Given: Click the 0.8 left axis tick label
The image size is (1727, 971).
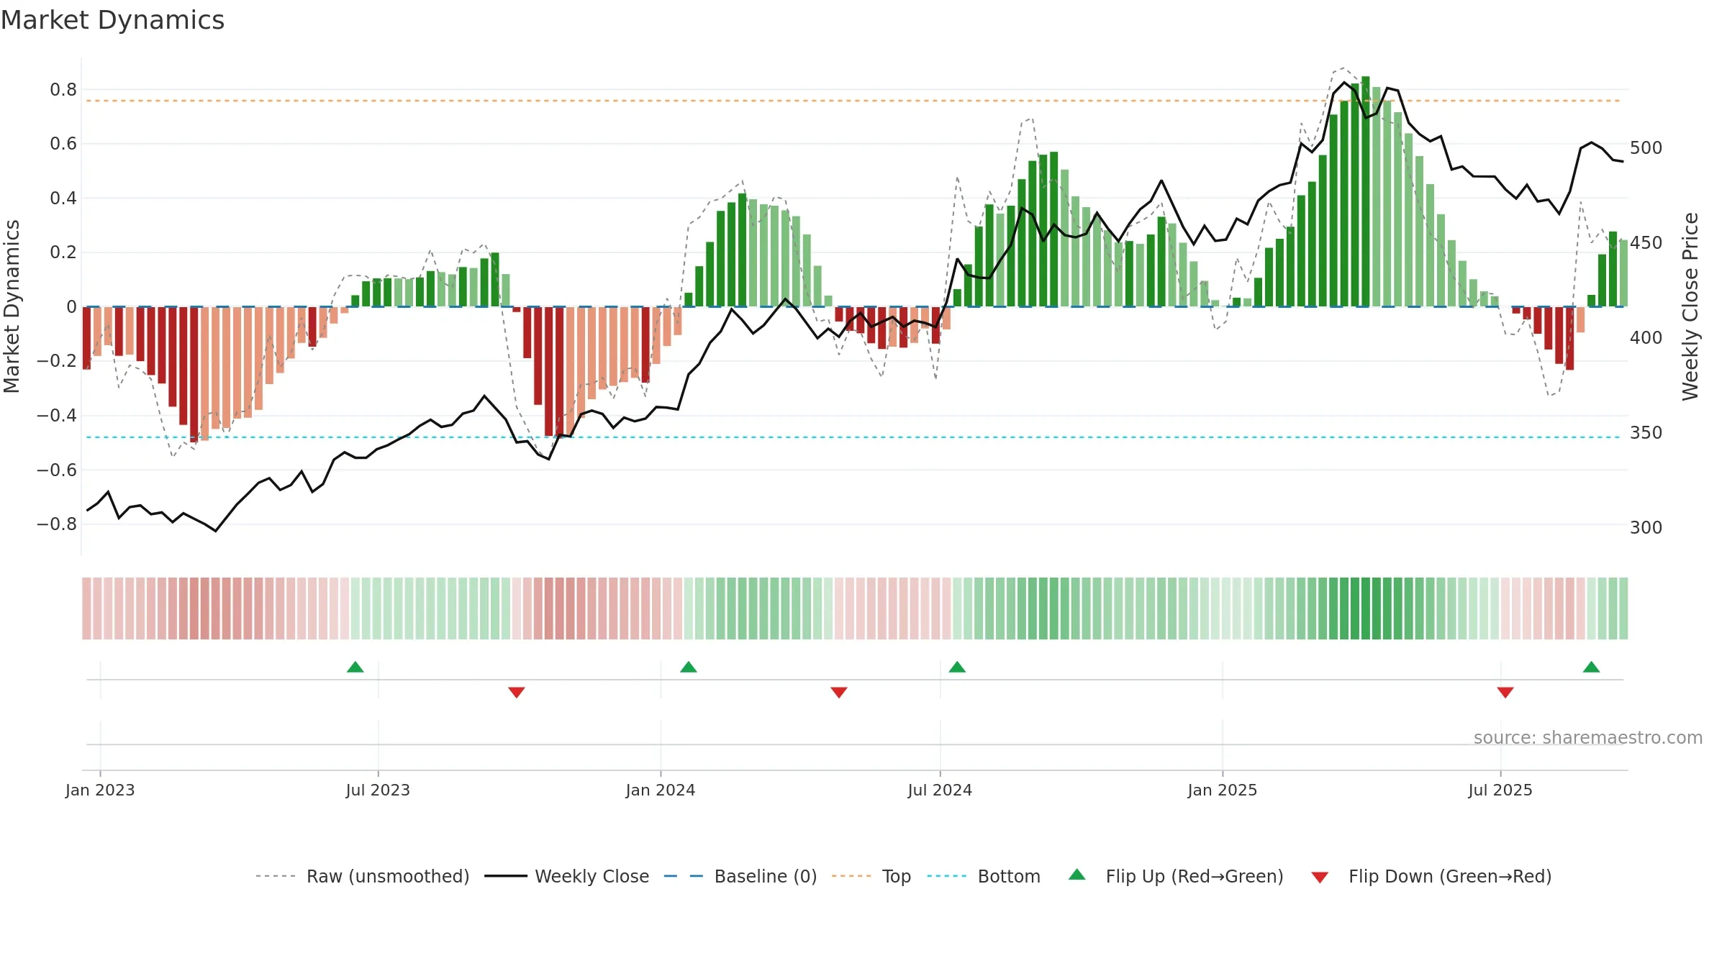Looking at the screenshot, I should pyautogui.click(x=63, y=90).
